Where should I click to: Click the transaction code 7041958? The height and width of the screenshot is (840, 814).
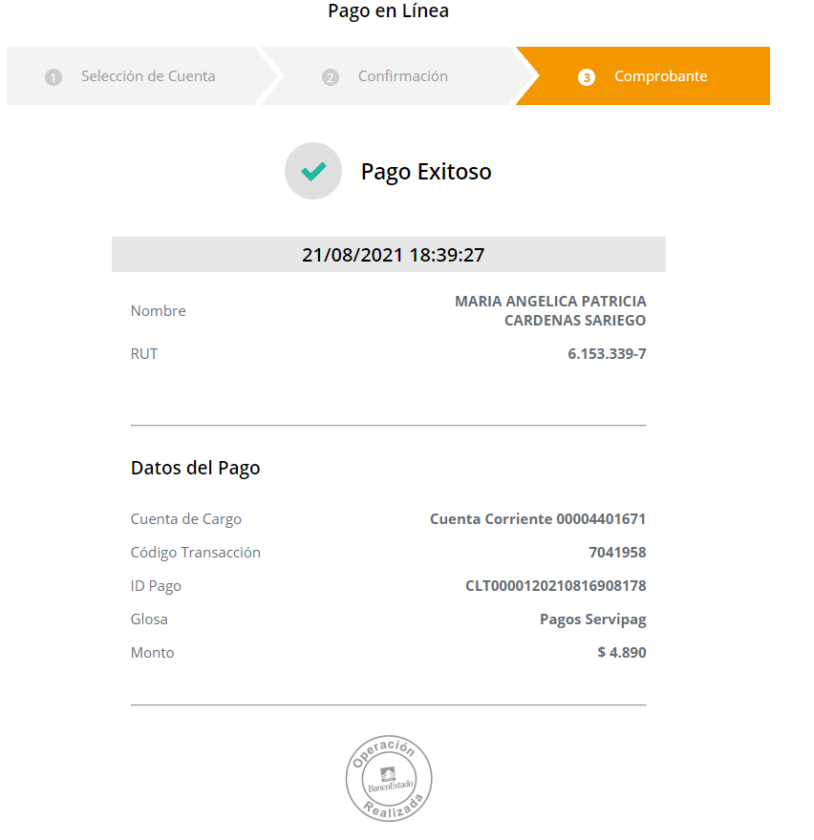coord(617,552)
